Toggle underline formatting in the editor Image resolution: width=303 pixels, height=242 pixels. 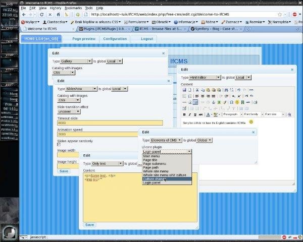(x=195, y=114)
